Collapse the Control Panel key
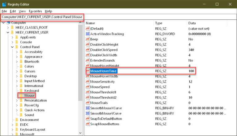The width and height of the screenshot is (237, 136). pyautogui.click(x=12, y=47)
